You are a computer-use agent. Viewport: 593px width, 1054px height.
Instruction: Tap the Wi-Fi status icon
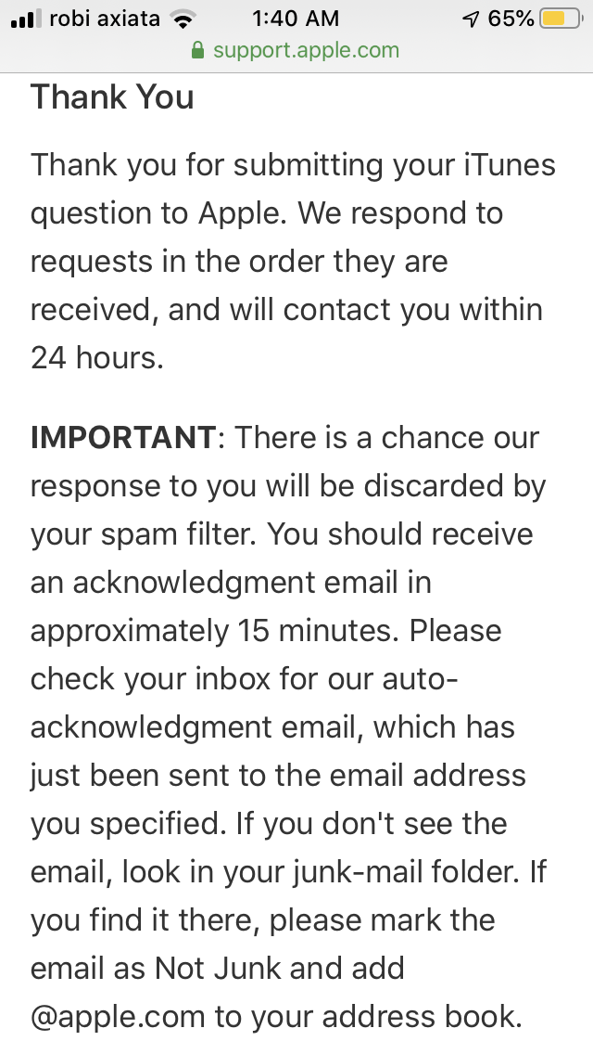point(183,19)
